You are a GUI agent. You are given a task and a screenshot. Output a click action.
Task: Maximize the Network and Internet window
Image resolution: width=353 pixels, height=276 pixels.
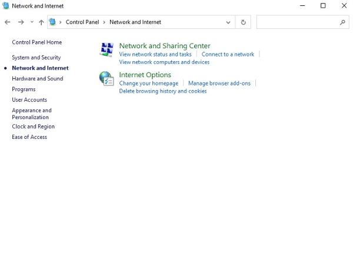(x=323, y=6)
